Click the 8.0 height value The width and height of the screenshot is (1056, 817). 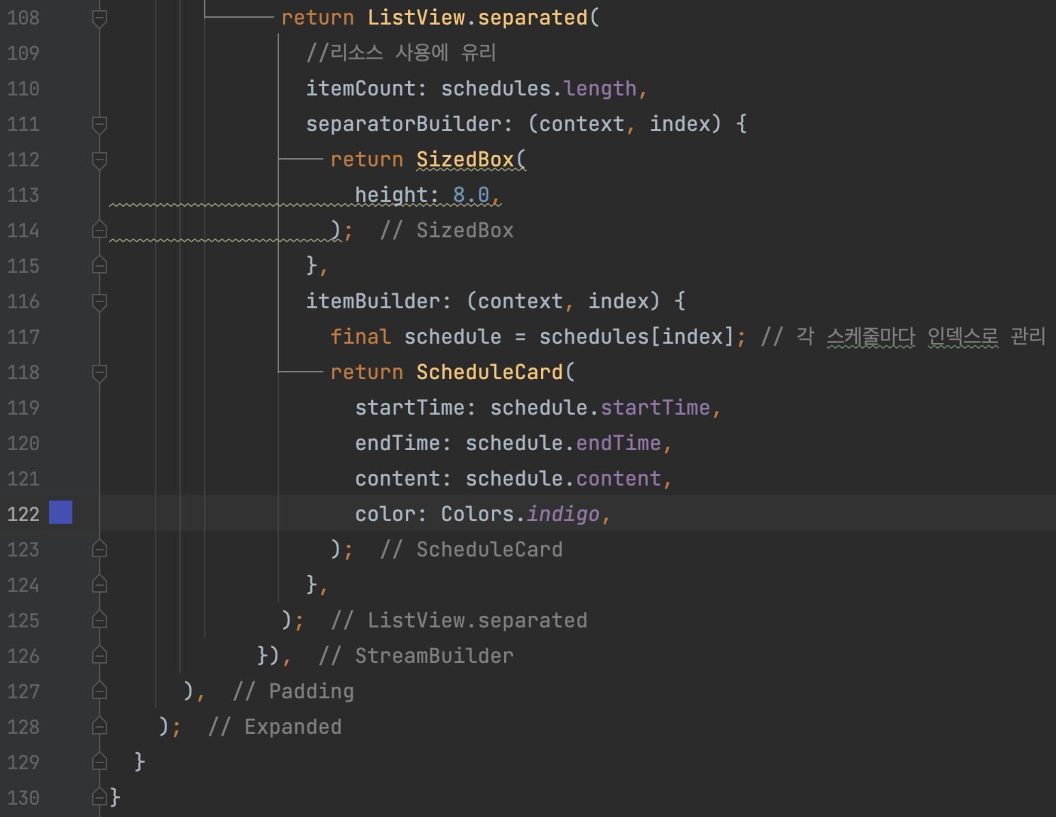pos(471,195)
